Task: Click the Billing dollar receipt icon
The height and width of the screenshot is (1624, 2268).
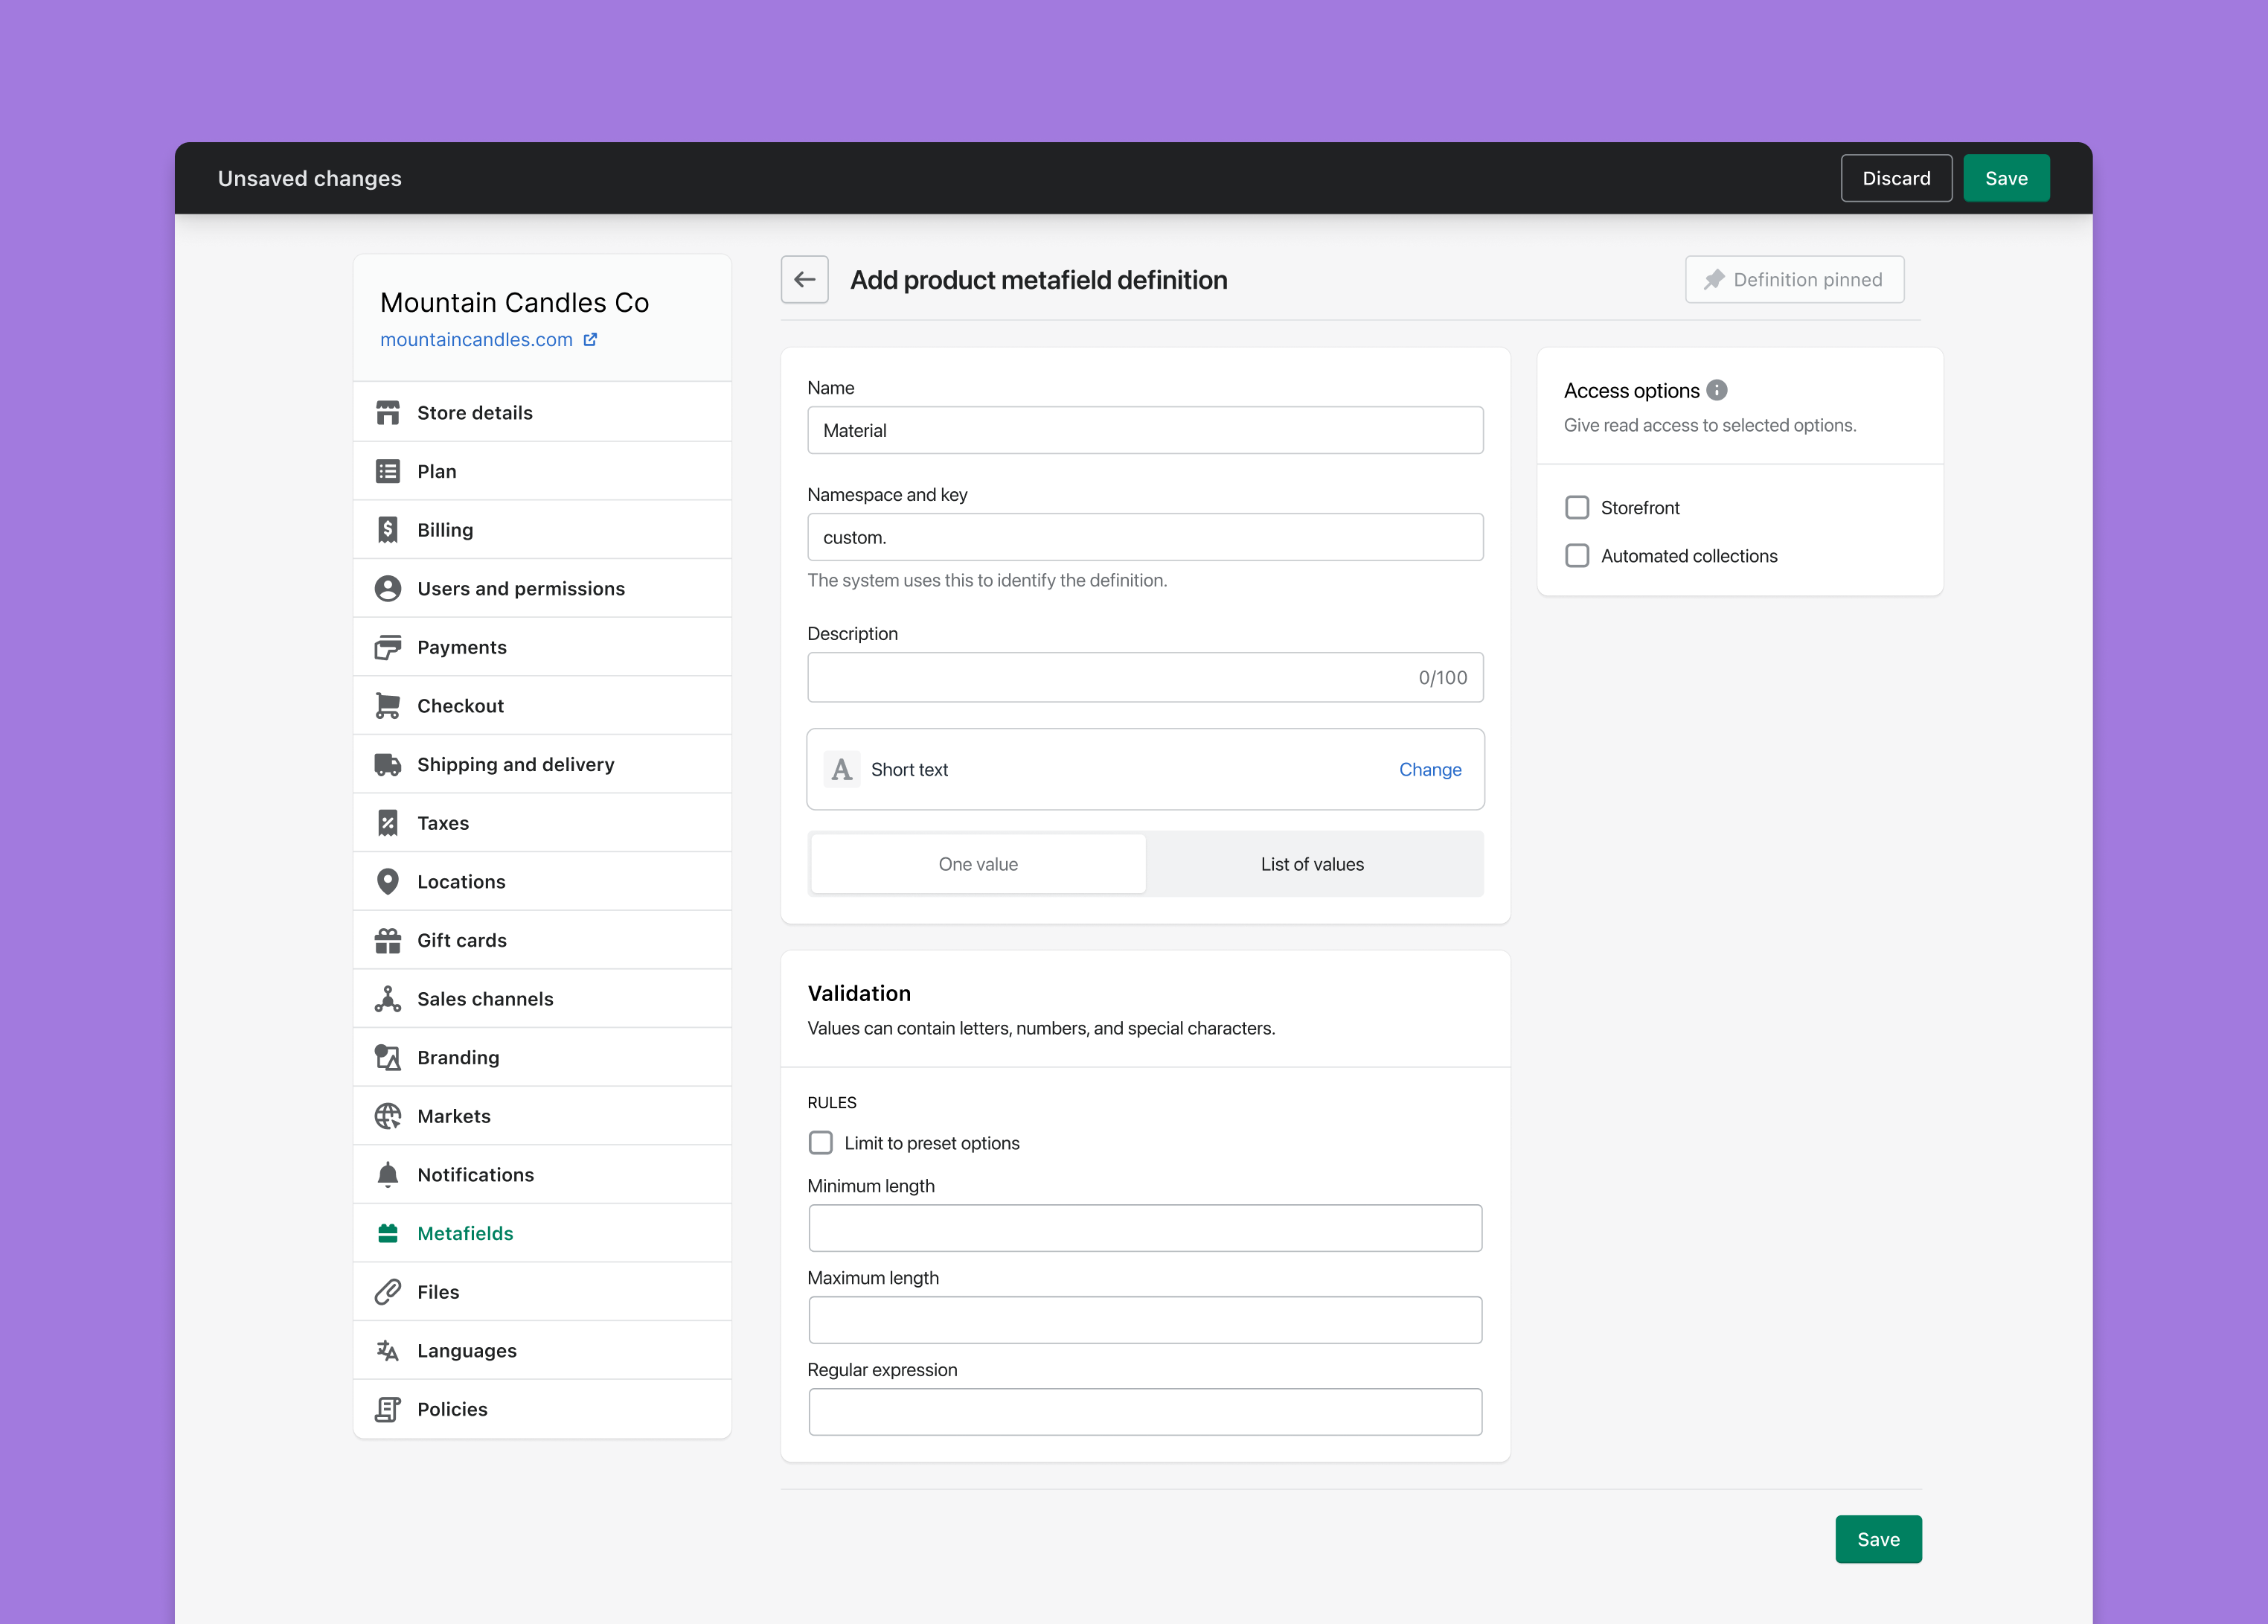Action: click(388, 530)
